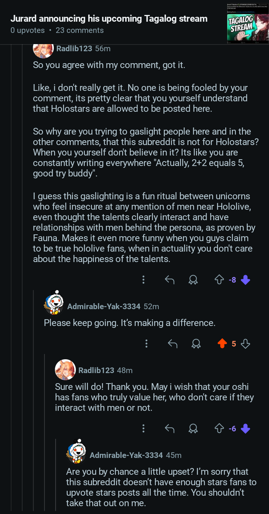Open options menu on Radlib123's long comment
Viewport: 269px width, 514px height.
tap(143, 280)
